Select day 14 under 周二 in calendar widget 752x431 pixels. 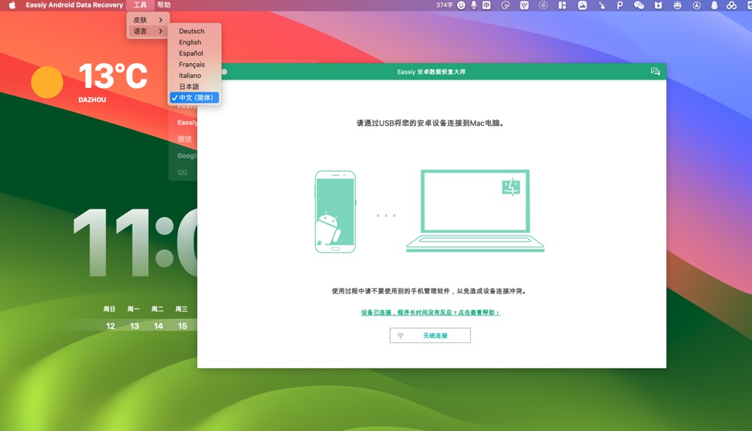coord(158,326)
